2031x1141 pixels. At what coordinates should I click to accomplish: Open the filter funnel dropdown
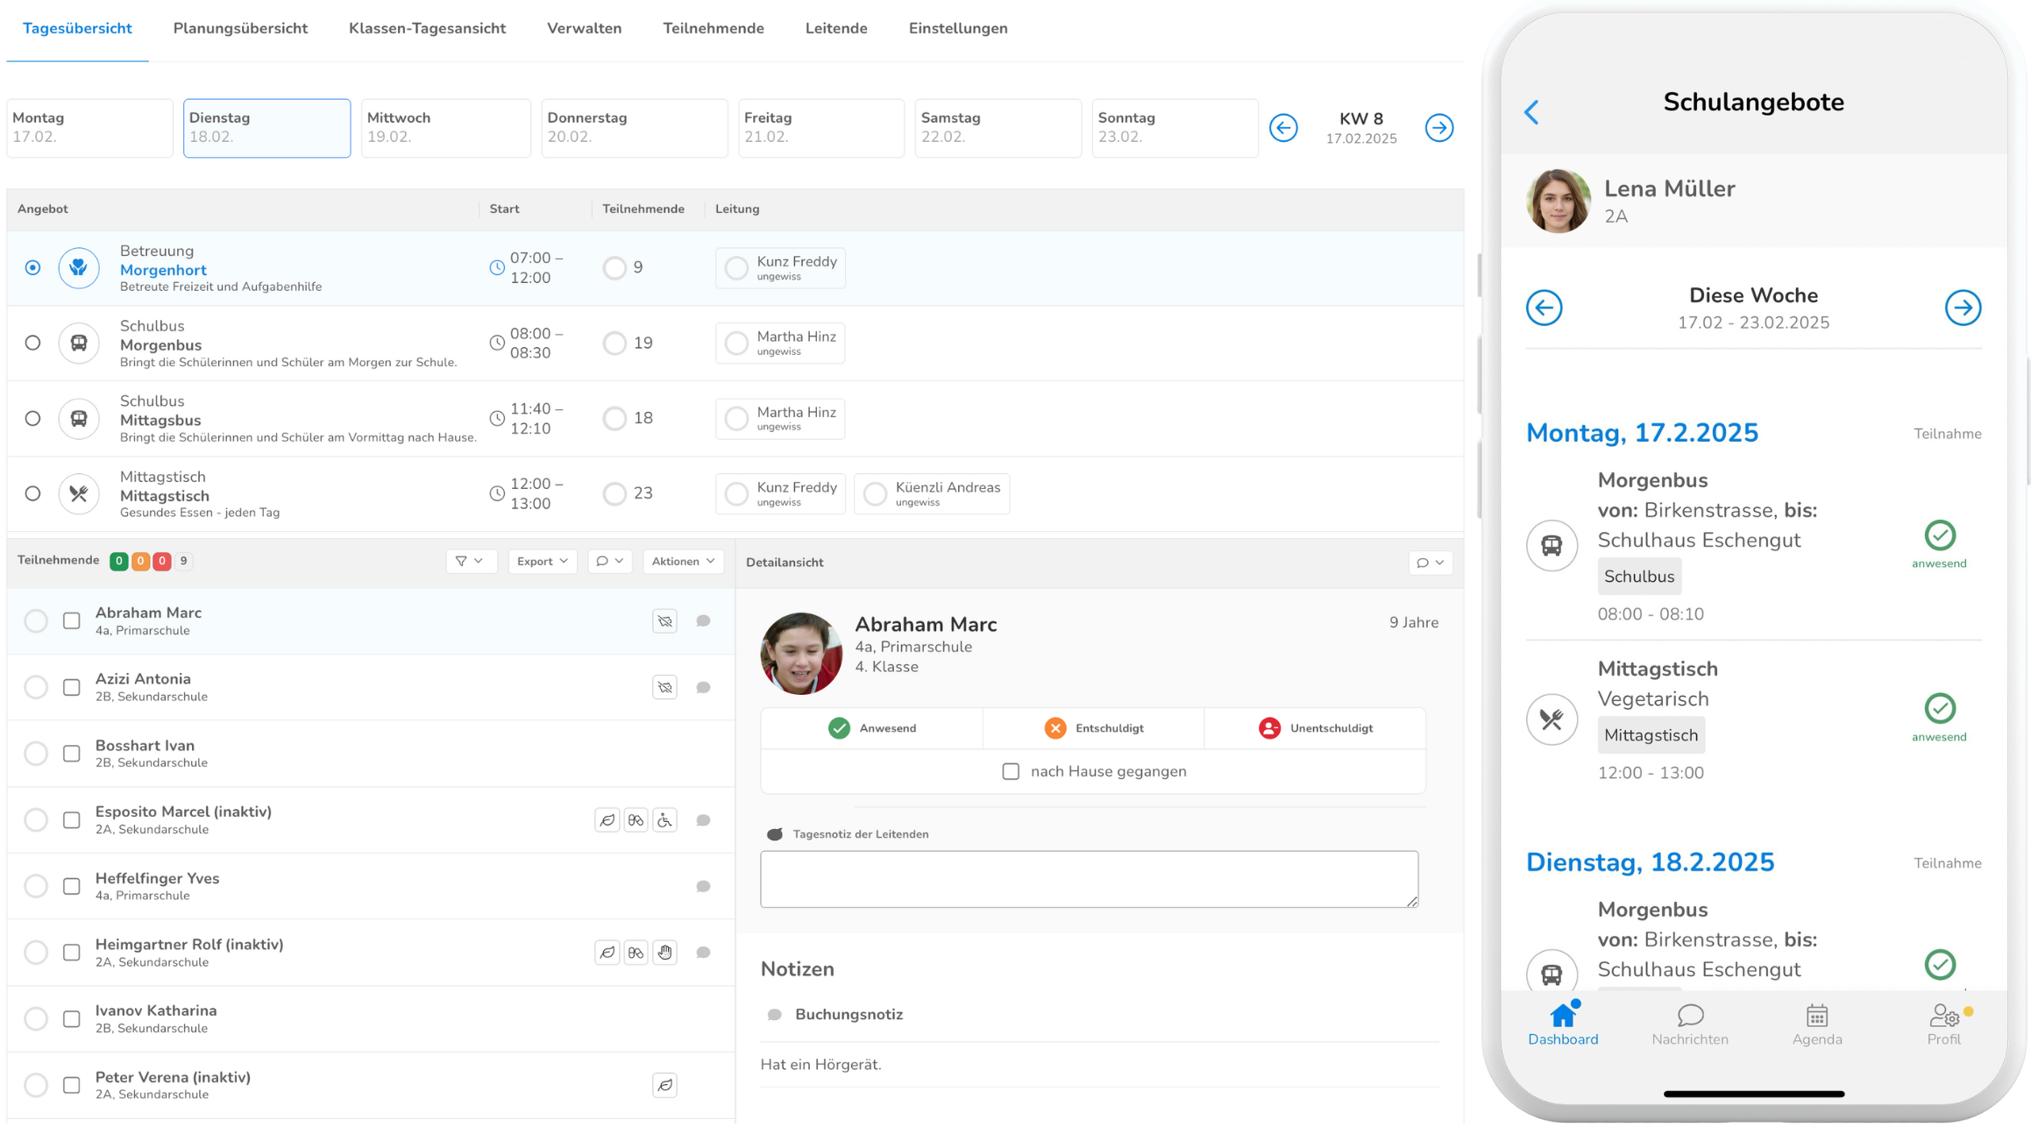point(470,561)
